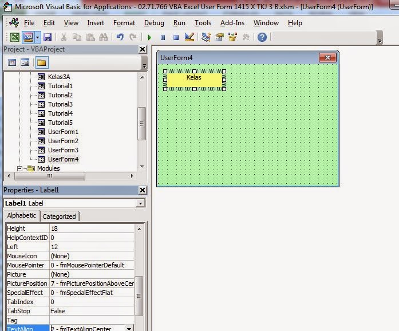
Task: Open the Object Browser icon
Action: [x=232, y=37]
